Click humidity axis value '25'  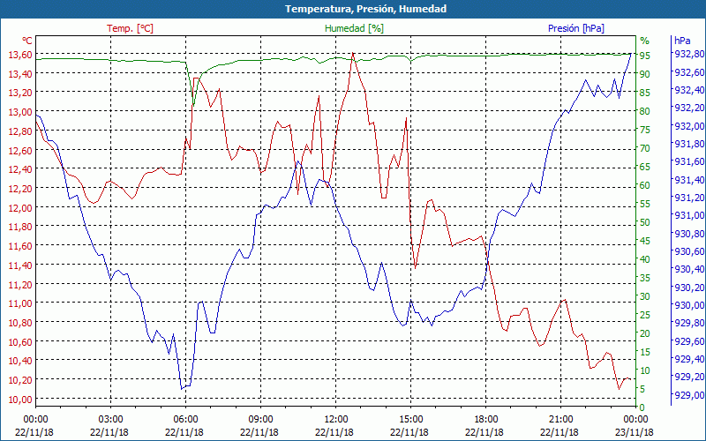pyautogui.click(x=645, y=315)
